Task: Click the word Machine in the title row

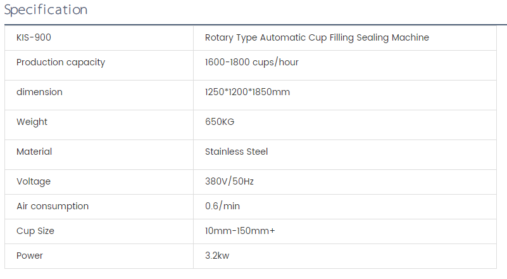Action: pos(410,37)
